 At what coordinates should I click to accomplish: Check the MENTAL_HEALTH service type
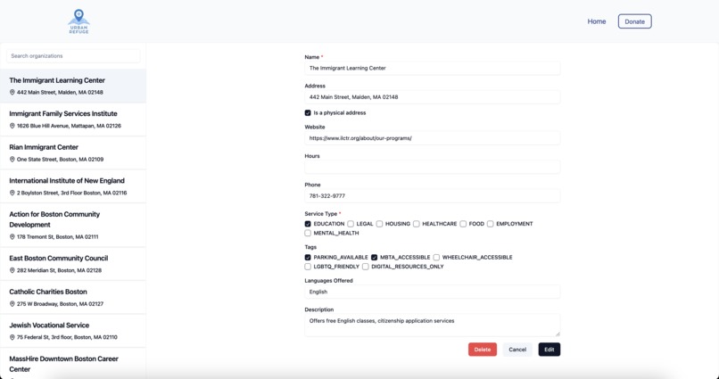(308, 234)
